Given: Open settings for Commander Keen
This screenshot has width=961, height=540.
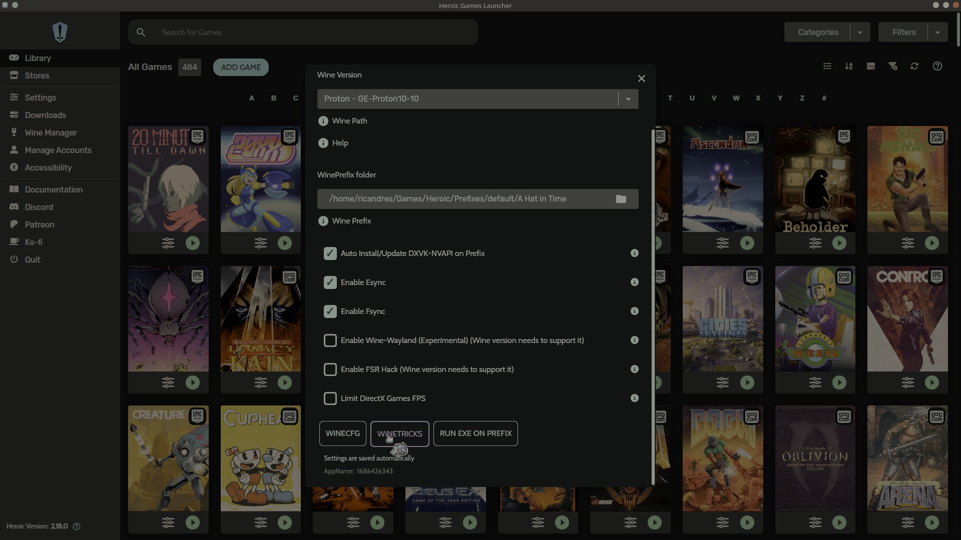Looking at the screenshot, I should (815, 382).
